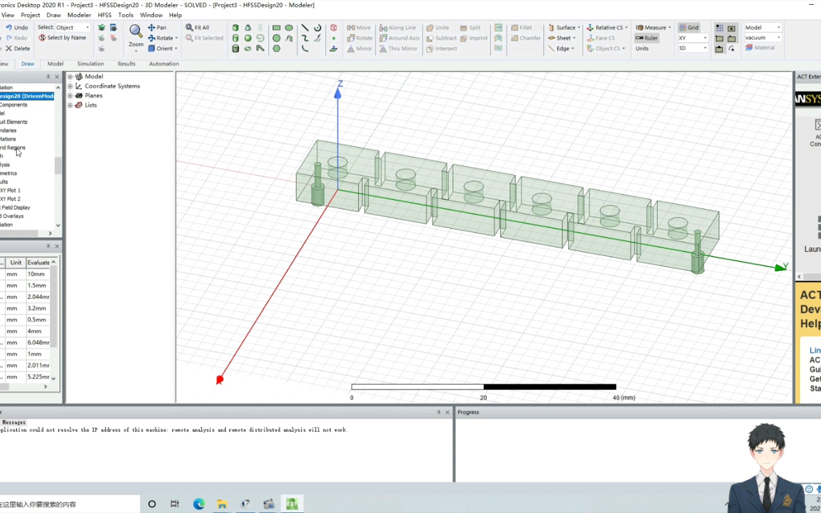Click the Electronics Desktop EDT taskbar icon
This screenshot has width=821, height=513.
point(292,504)
